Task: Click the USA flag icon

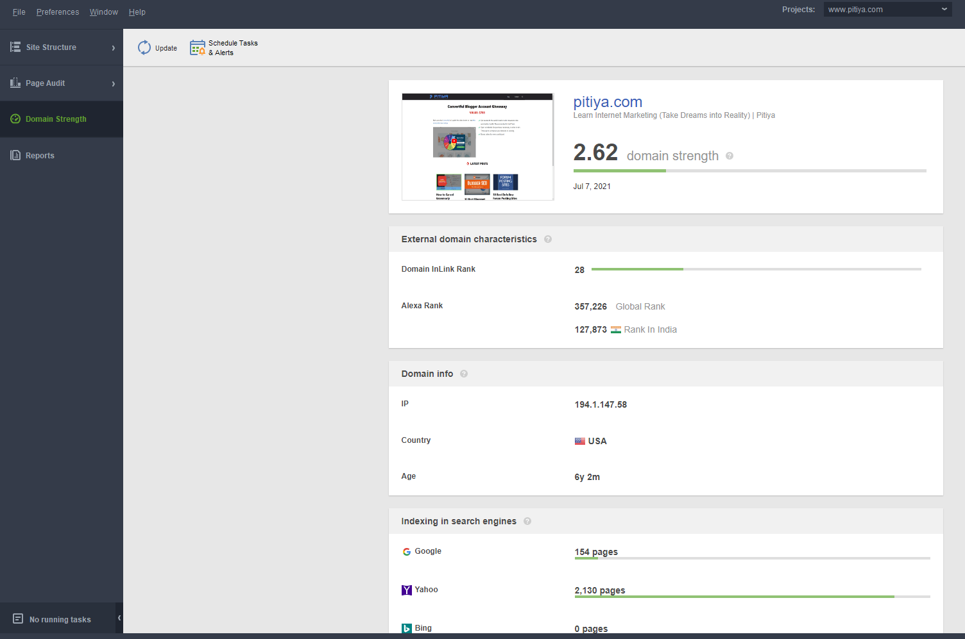Action: [580, 441]
